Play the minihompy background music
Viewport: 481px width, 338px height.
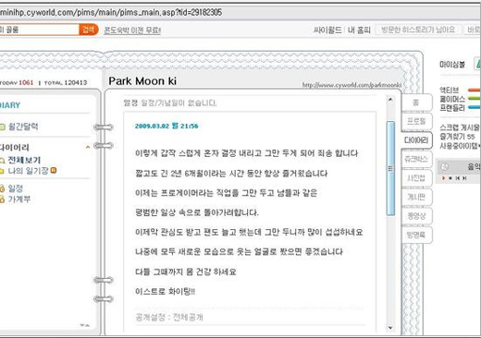coord(444,178)
